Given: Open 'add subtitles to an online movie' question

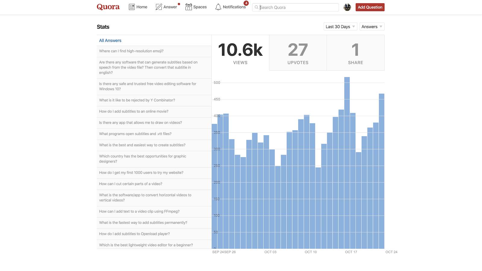Looking at the screenshot, I should [154, 112].
